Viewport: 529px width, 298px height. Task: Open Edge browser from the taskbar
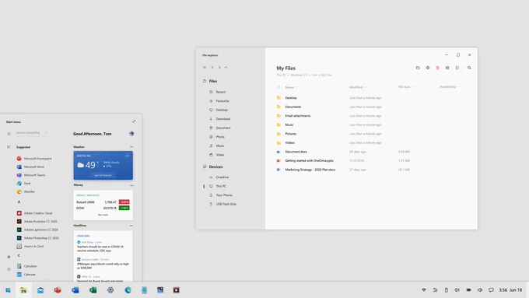point(128,290)
